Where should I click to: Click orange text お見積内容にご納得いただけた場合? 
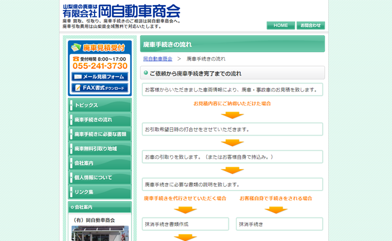pos(232,103)
